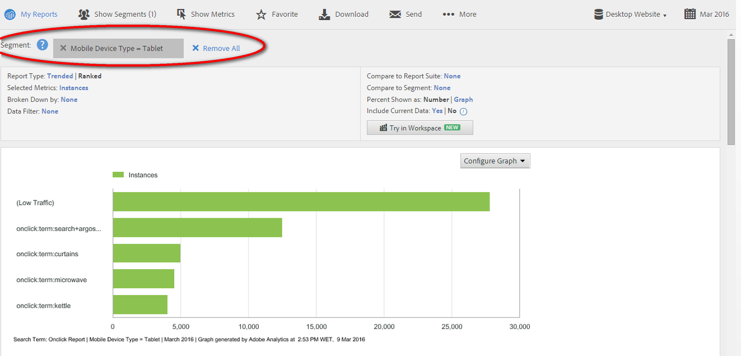
Task: Open the Download options
Action: [x=343, y=14]
